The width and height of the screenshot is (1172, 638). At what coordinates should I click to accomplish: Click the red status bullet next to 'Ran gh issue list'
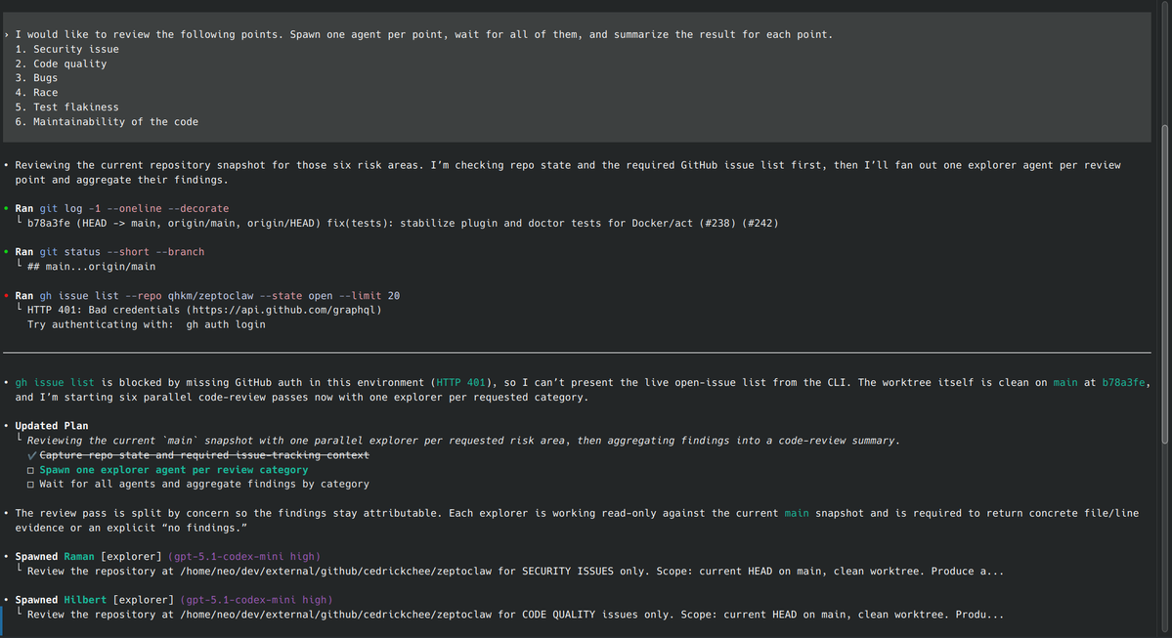click(7, 296)
